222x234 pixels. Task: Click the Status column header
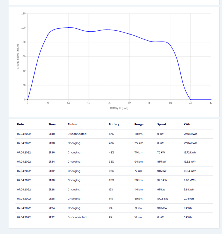pos(72,124)
